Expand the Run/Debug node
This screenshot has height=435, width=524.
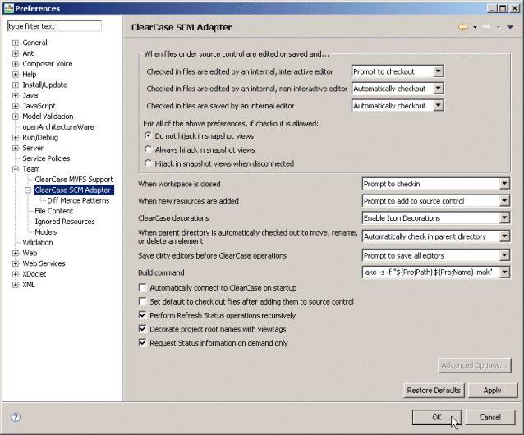16,138
